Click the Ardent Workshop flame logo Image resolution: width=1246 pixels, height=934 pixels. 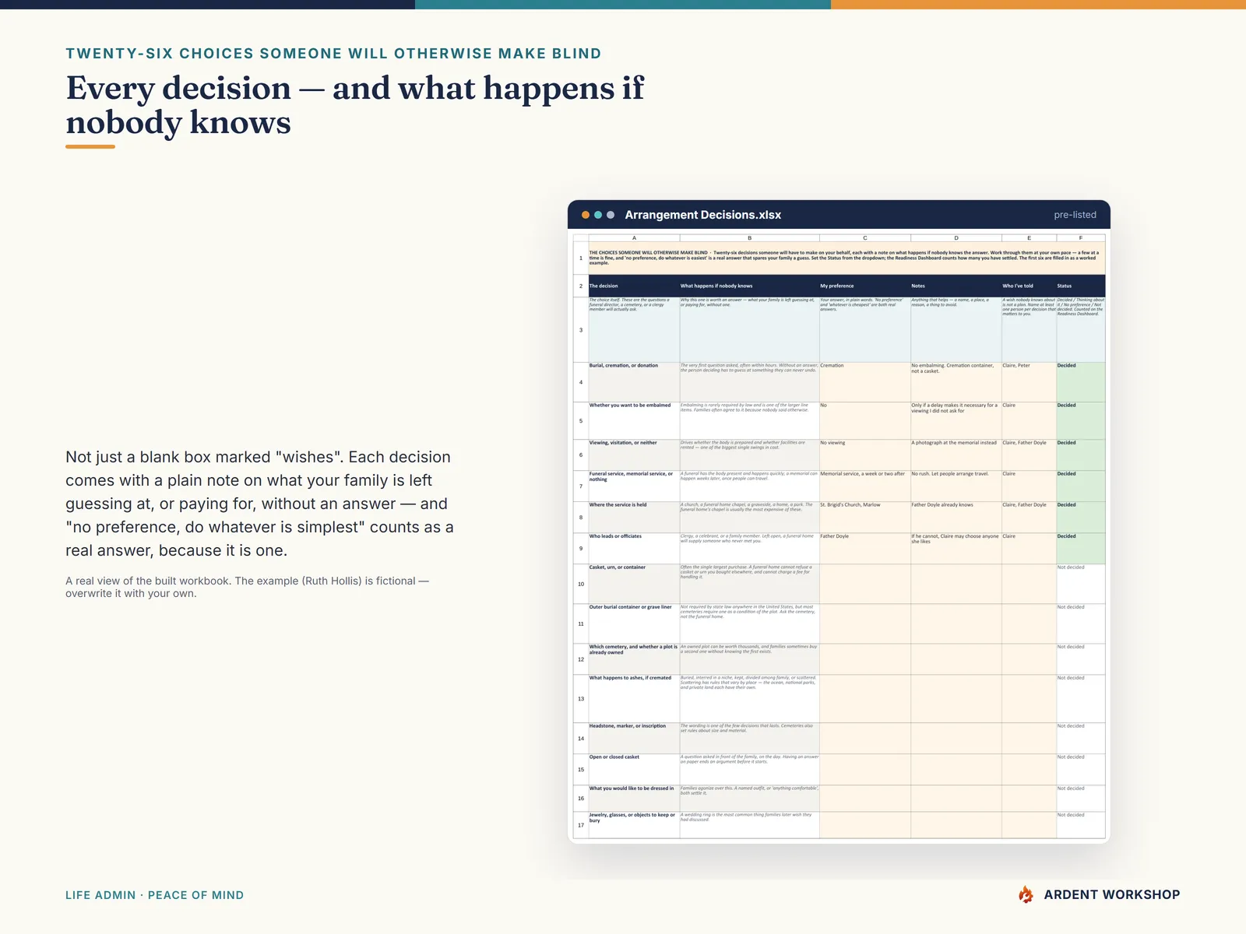pos(1026,894)
